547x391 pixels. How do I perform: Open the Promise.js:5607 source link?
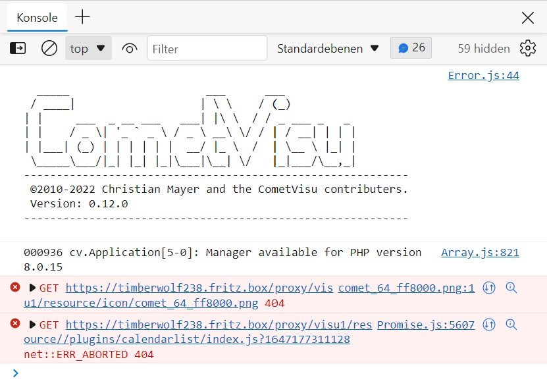point(426,325)
